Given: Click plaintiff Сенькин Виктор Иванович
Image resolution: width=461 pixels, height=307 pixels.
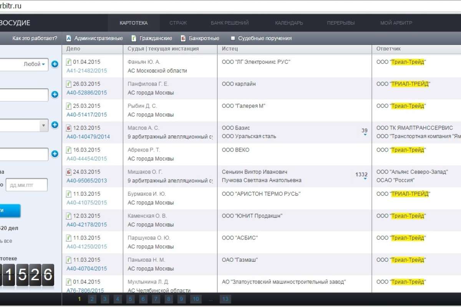Looking at the screenshot, I should [254, 172].
